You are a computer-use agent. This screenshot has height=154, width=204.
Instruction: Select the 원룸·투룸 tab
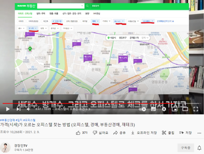pos(54,13)
